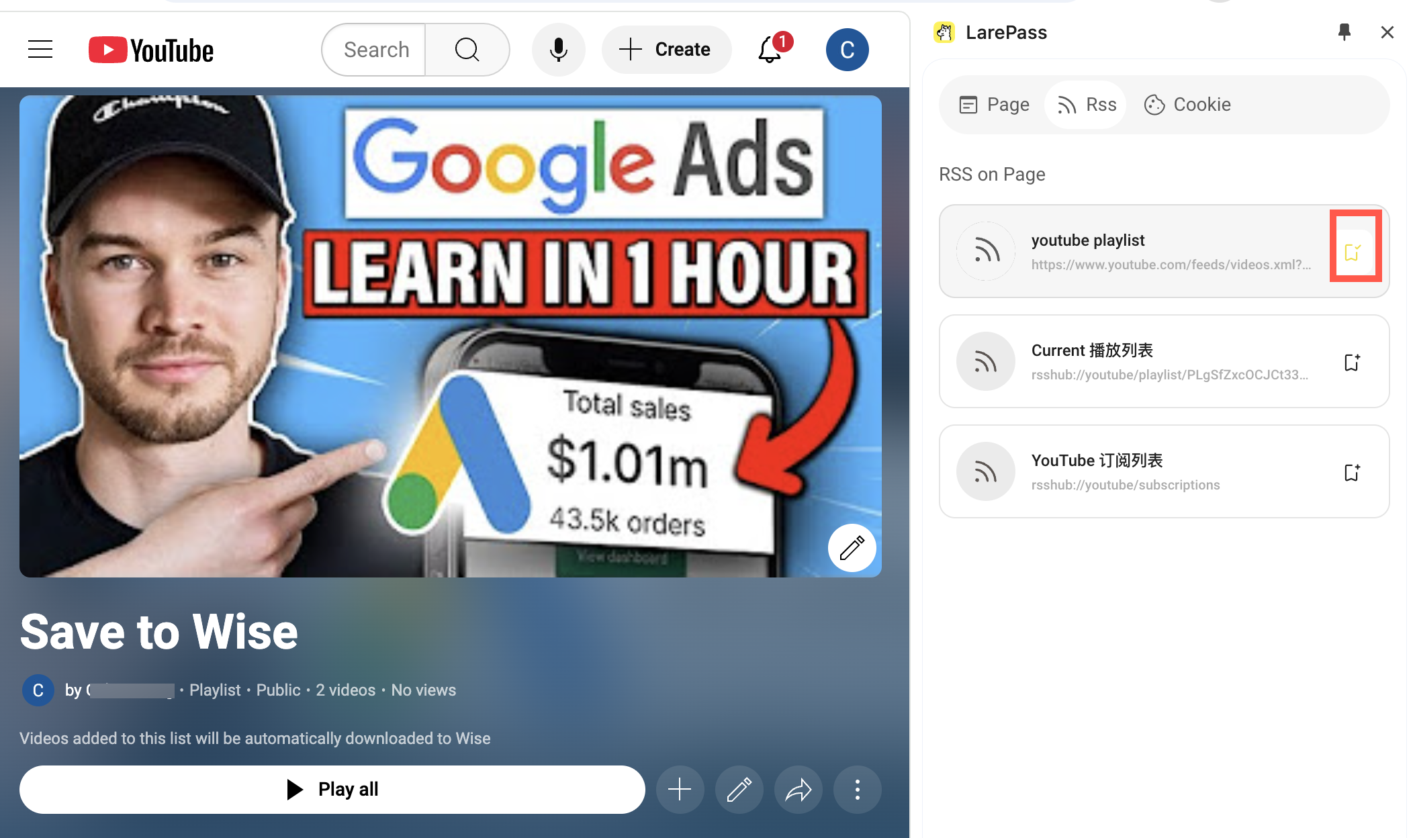The width and height of the screenshot is (1413, 838).
Task: Click the RSS on Page heading
Action: point(992,175)
